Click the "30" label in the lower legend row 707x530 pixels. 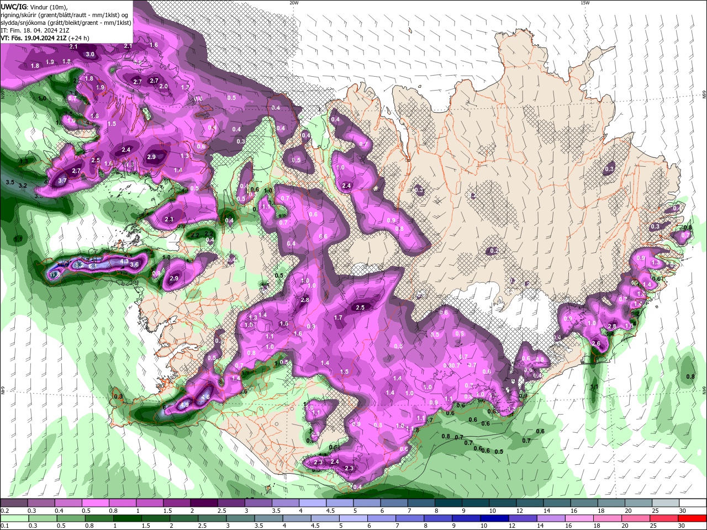coord(681,526)
